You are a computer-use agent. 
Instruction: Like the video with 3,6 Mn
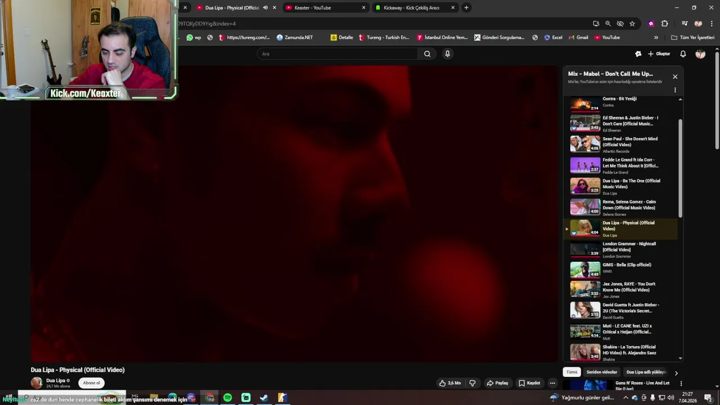450,383
